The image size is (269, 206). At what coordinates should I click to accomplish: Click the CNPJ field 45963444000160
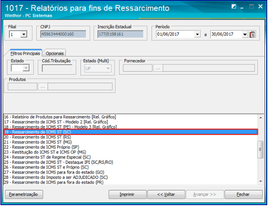[x=63, y=34]
